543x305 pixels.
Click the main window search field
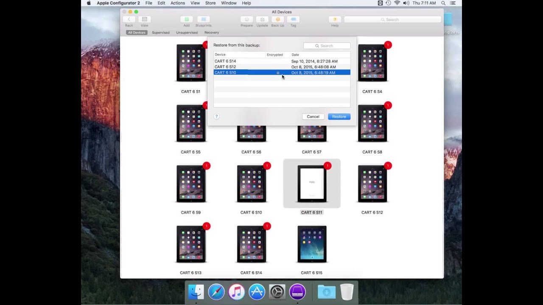click(392, 19)
